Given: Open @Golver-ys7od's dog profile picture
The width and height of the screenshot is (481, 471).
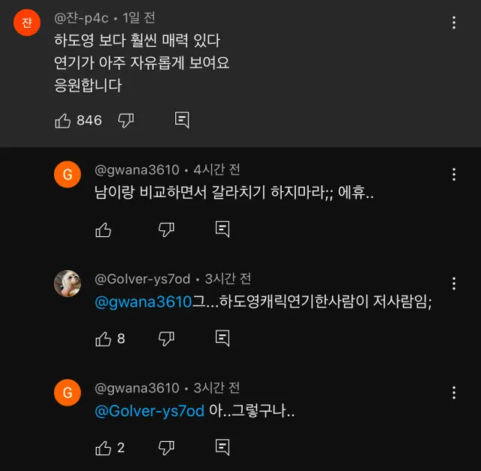Looking at the screenshot, I should coord(68,284).
